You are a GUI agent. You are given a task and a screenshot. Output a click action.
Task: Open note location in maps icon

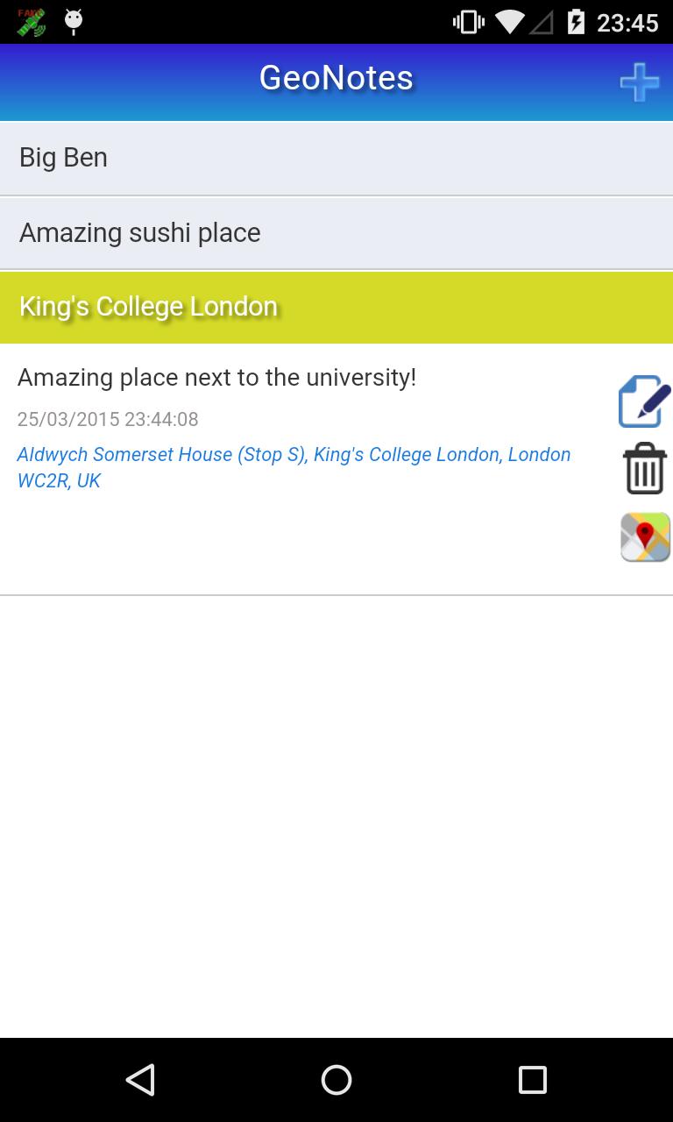click(645, 536)
